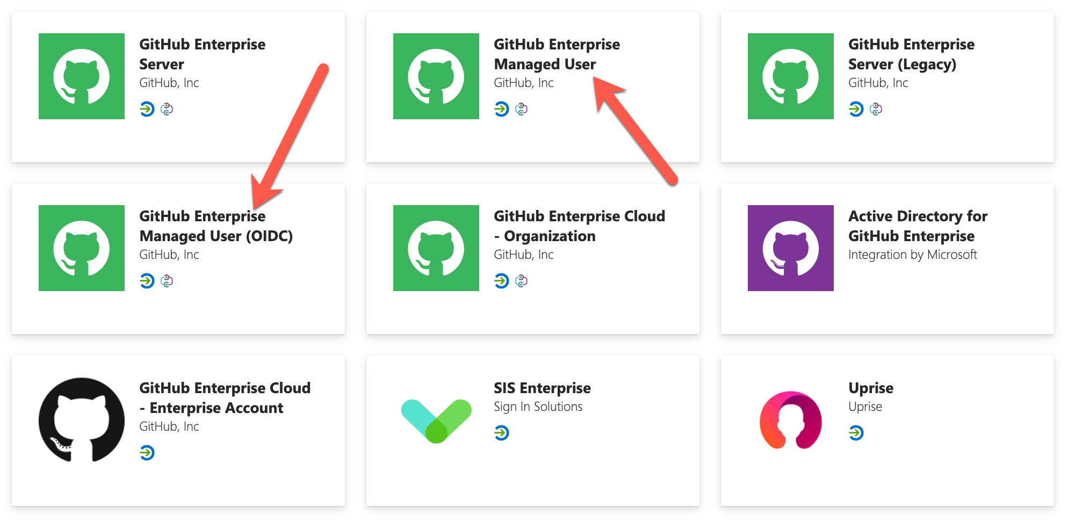Image resolution: width=1068 pixels, height=522 pixels.
Task: Click the Uprise pink profile logo
Action: [x=791, y=420]
